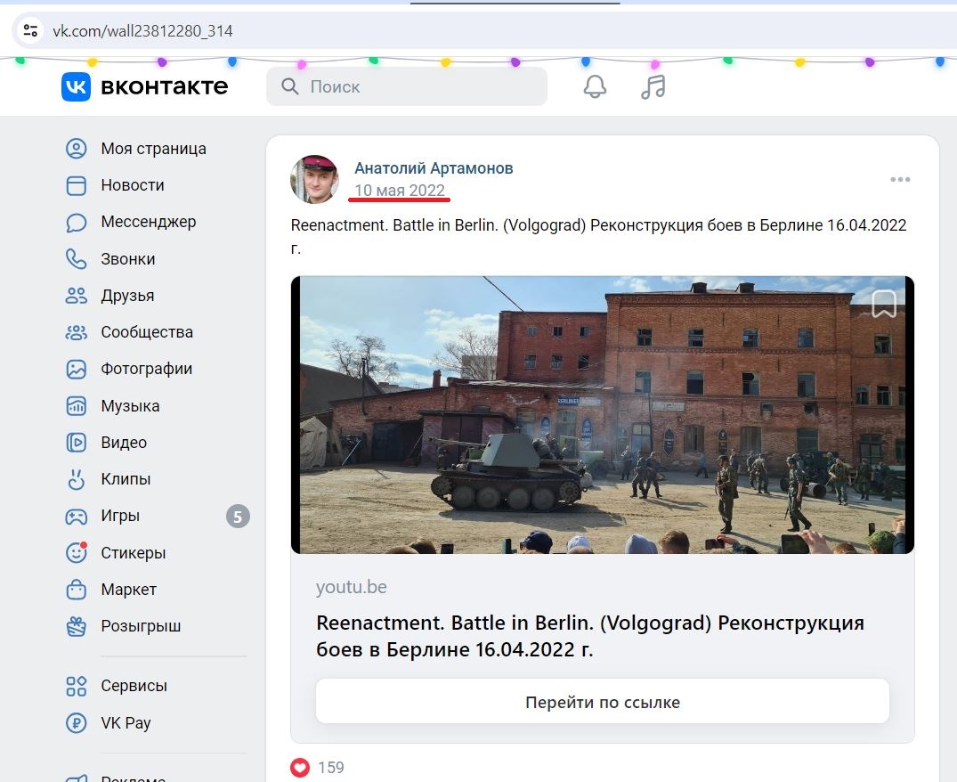Image resolution: width=957 pixels, height=782 pixels.
Task: Open VK Pay section
Action: coord(126,723)
